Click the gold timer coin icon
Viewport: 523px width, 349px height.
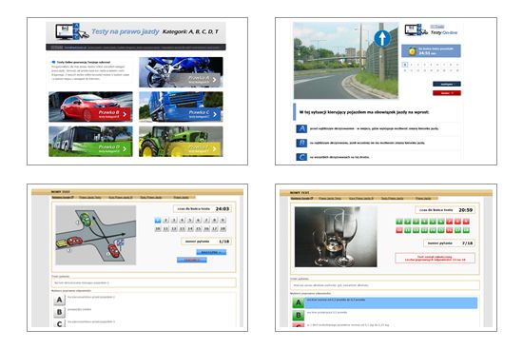point(413,51)
